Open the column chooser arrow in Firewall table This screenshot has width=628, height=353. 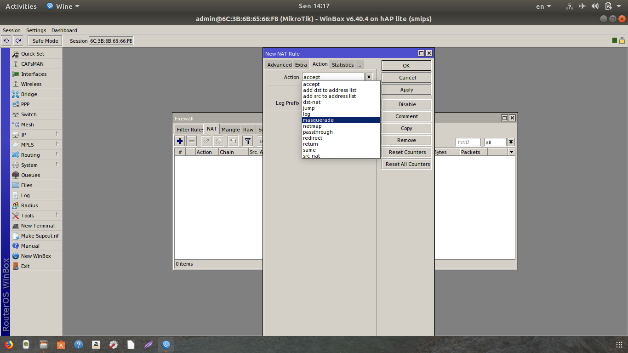click(511, 152)
